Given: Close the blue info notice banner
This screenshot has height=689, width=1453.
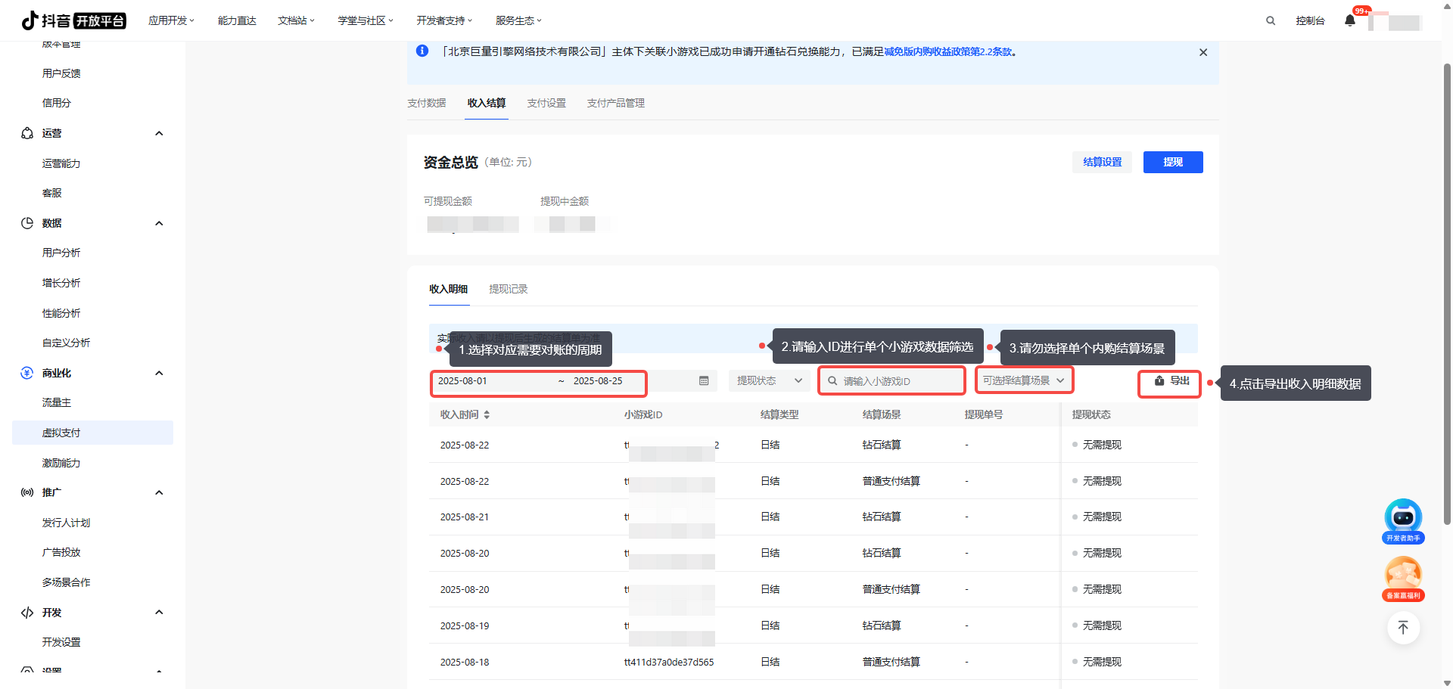Looking at the screenshot, I should pyautogui.click(x=1203, y=52).
